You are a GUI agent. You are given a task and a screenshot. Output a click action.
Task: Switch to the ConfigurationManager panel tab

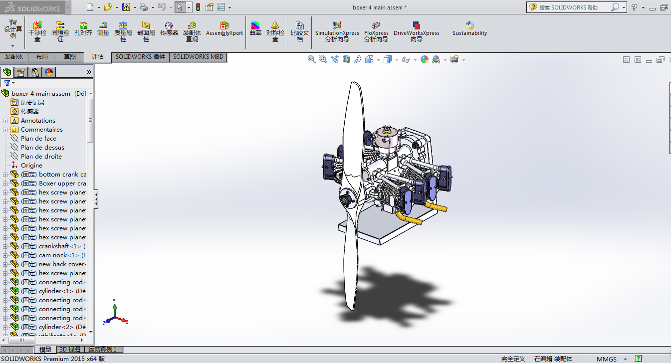pyautogui.click(x=35, y=72)
